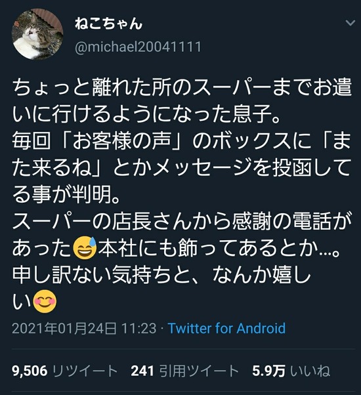The height and width of the screenshot is (395, 361).
Task: Click the date 2021年01月24日
Action: coord(64,328)
